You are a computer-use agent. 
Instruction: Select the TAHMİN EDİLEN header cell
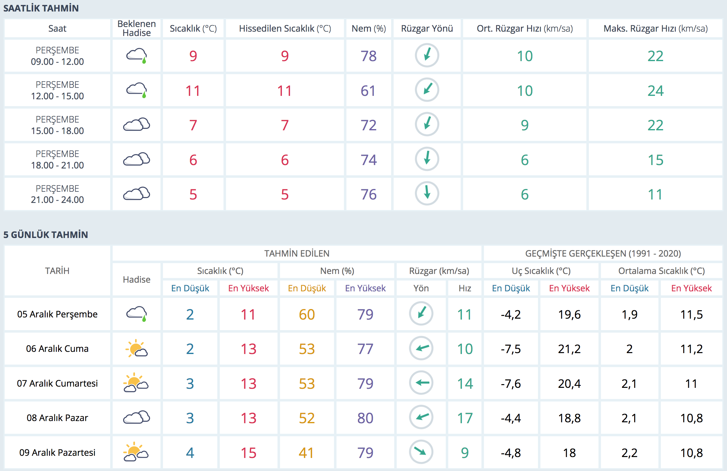296,253
